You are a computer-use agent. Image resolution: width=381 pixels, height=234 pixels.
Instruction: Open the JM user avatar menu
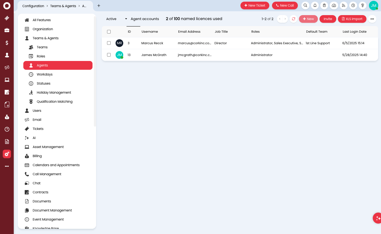[x=373, y=5]
